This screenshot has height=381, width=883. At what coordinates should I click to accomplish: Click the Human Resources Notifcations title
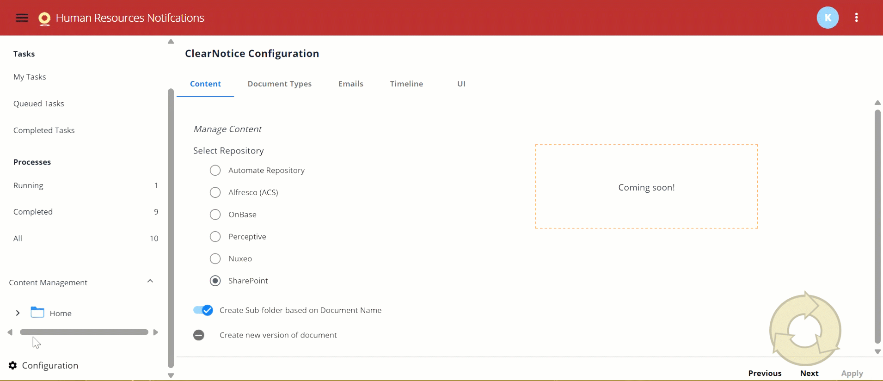coord(130,18)
